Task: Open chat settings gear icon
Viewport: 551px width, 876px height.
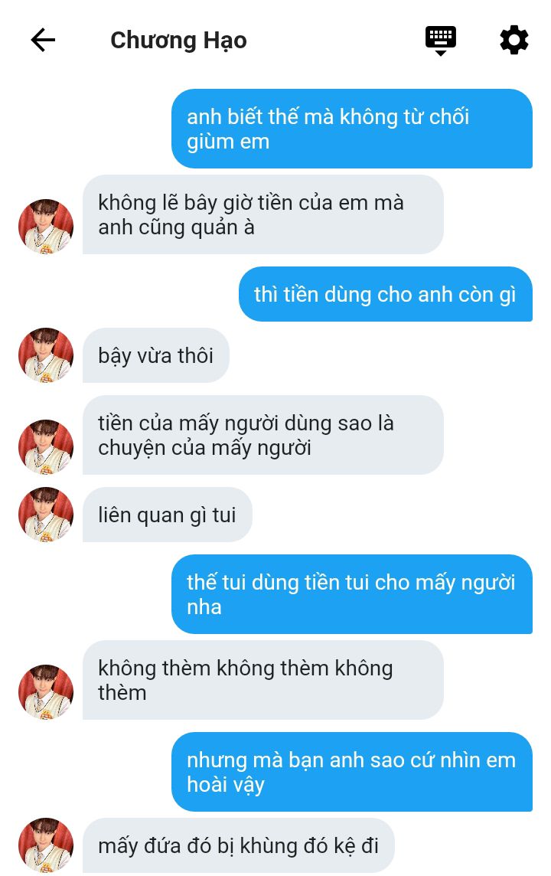Action: coord(514,41)
